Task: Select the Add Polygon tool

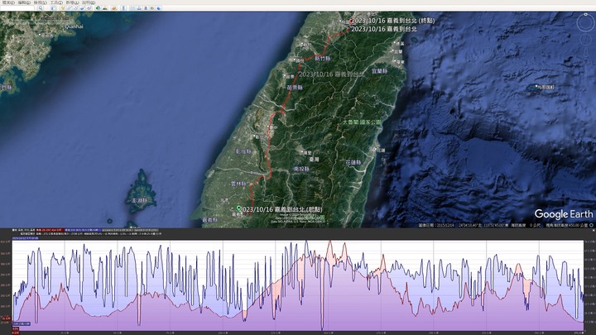Action: click(x=70, y=8)
